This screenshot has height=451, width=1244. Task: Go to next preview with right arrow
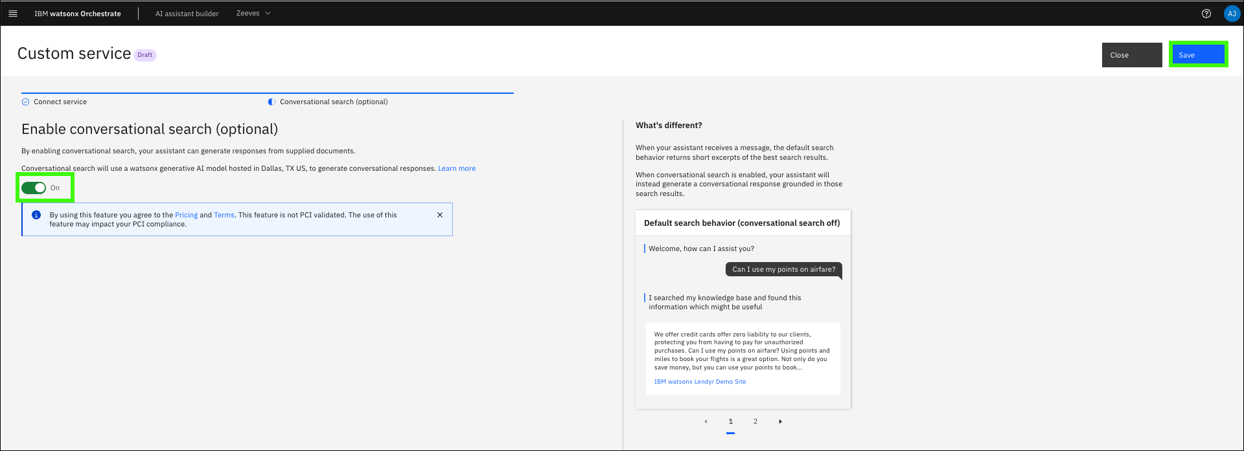780,421
